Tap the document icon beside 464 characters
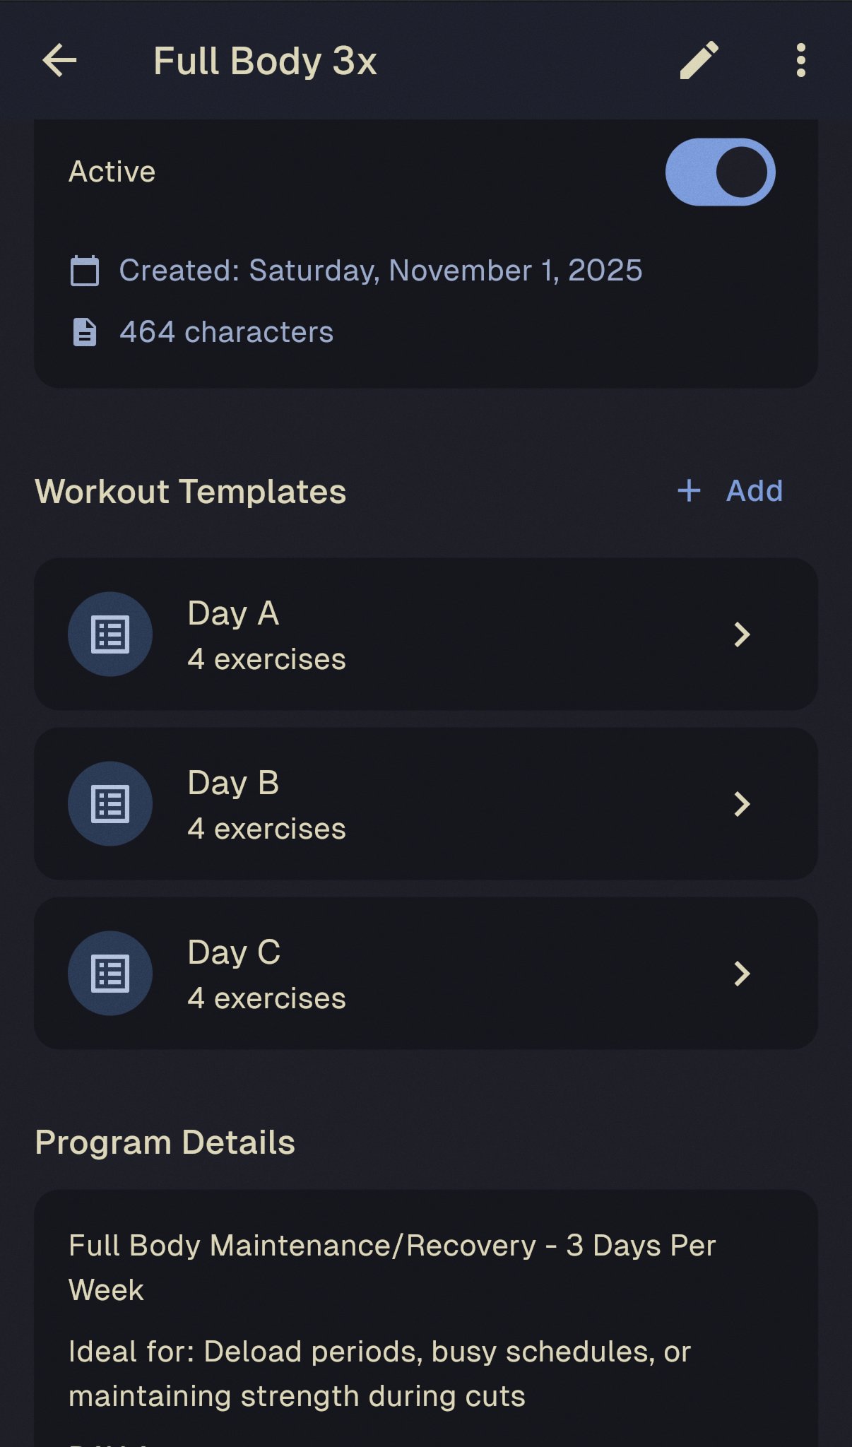852x1447 pixels. point(85,332)
